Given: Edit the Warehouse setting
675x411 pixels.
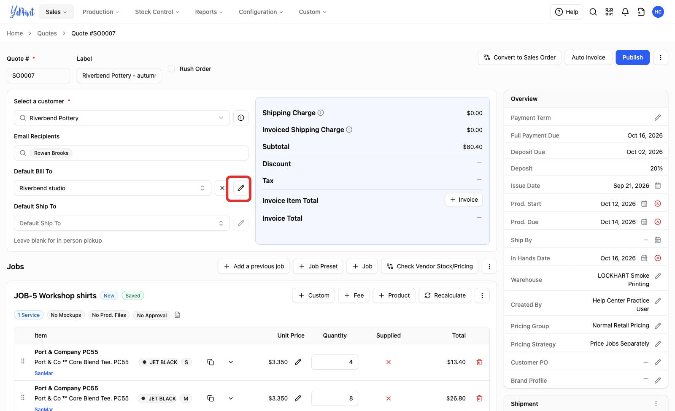Looking at the screenshot, I should [x=658, y=276].
